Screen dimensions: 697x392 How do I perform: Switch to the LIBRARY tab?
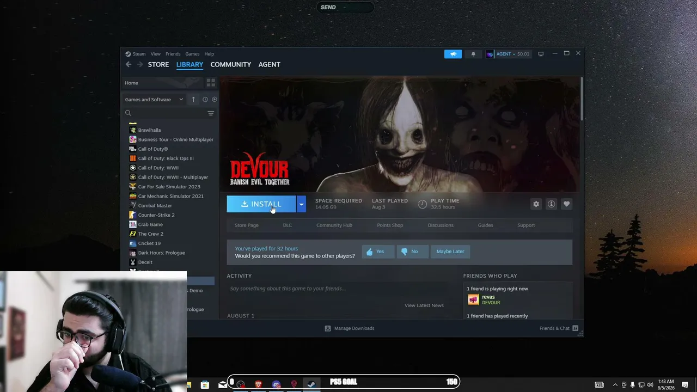pyautogui.click(x=189, y=64)
